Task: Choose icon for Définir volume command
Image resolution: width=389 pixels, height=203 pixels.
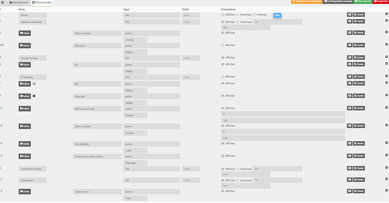Action: click(25, 127)
